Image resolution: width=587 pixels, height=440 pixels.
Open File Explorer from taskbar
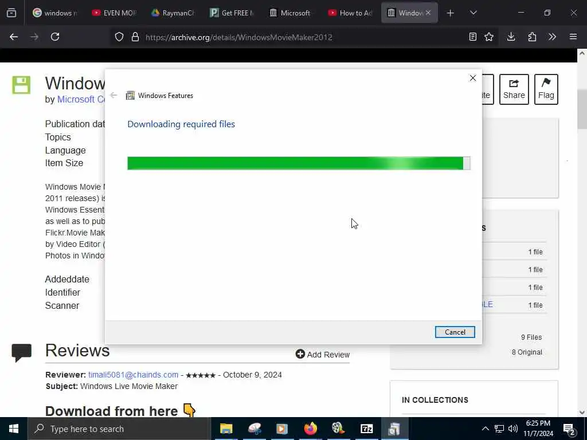tap(226, 429)
